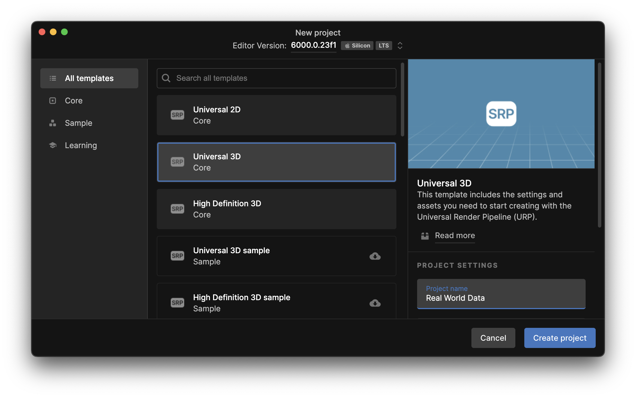Click the magnifier search icon
636x398 pixels.
166,78
